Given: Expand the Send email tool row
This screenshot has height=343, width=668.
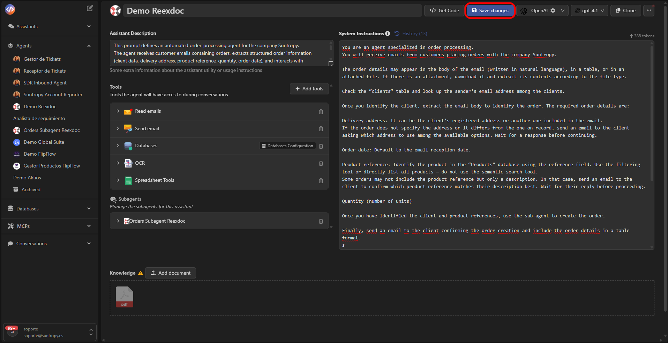Looking at the screenshot, I should coord(118,129).
